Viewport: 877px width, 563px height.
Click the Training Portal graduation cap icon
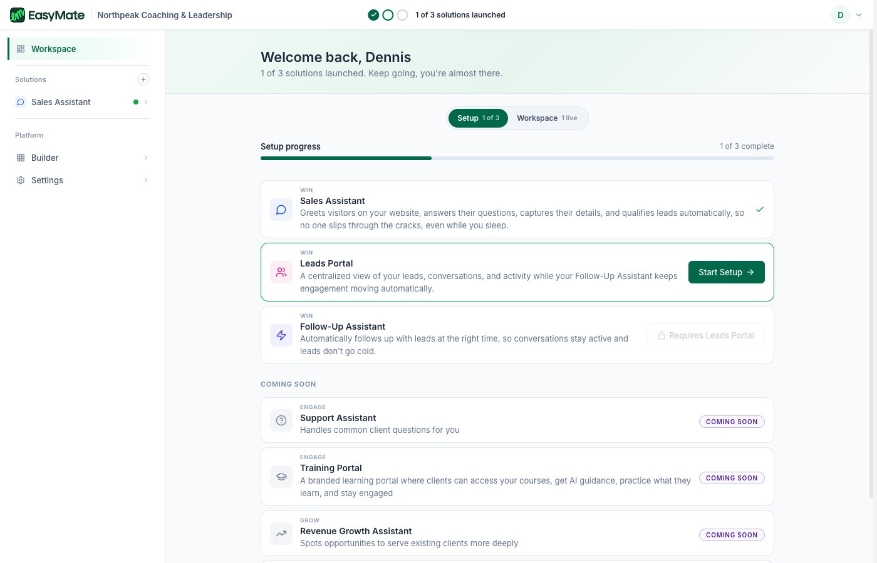coord(281,477)
